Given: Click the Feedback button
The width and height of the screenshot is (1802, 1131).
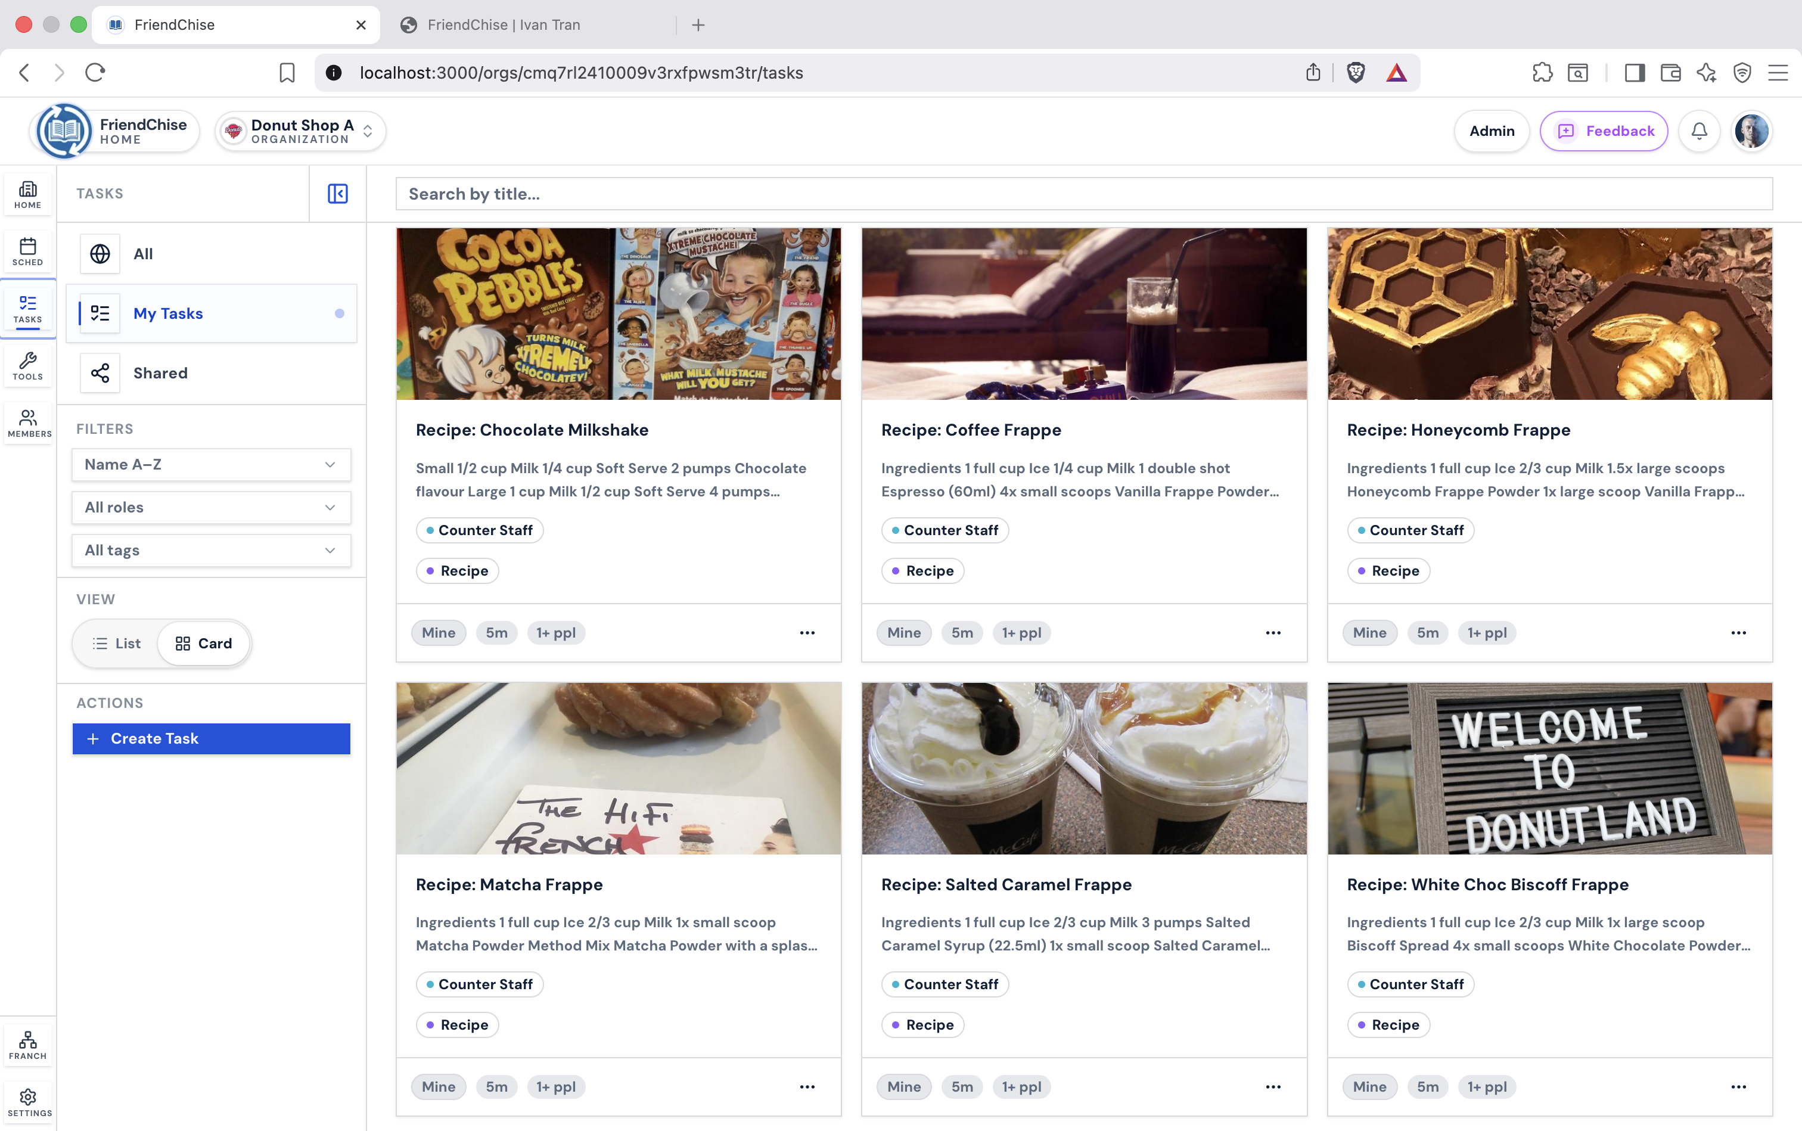Looking at the screenshot, I should coord(1604,131).
